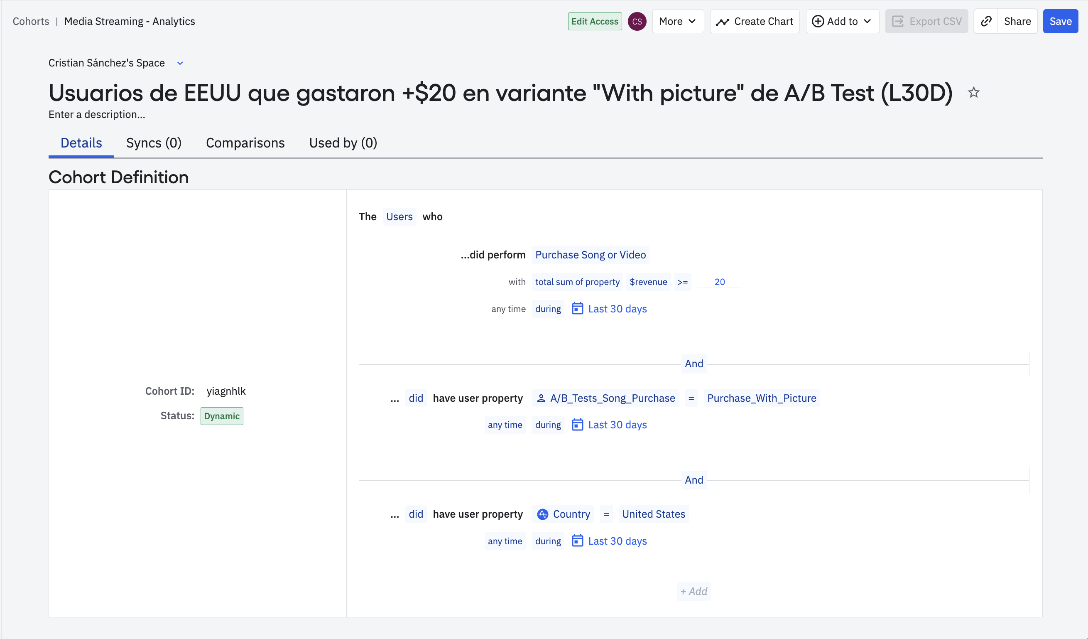
Task: Open Last 30 days in Country condition
Action: [617, 541]
